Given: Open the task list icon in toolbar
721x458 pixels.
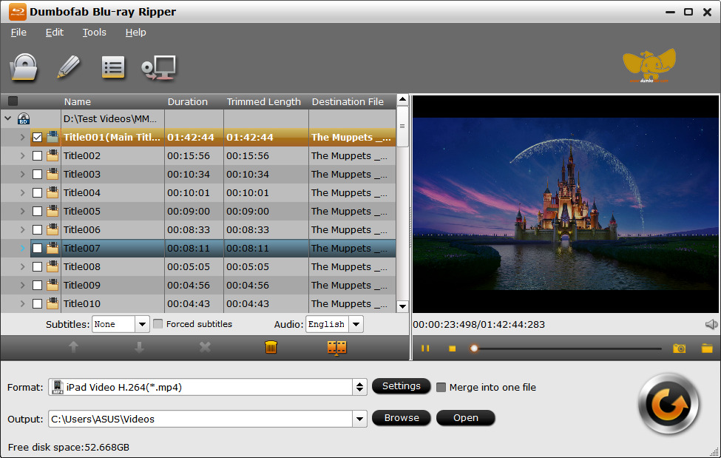Looking at the screenshot, I should [x=112, y=67].
